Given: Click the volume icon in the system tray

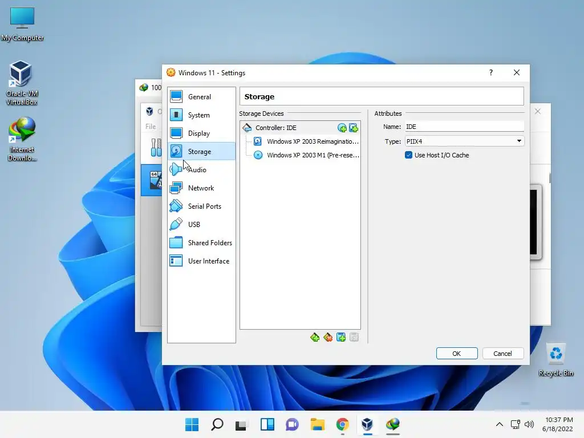Looking at the screenshot, I should tap(529, 424).
